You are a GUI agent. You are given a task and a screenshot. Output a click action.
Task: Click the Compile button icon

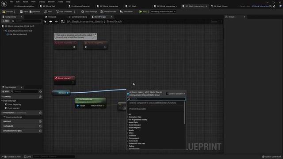[4, 11]
